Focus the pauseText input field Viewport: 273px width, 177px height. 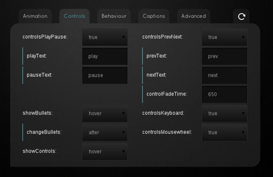[105, 75]
